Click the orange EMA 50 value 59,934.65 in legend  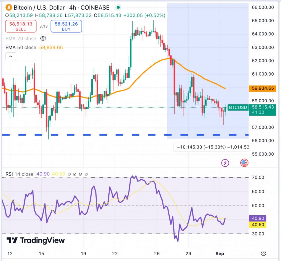[x=51, y=47]
